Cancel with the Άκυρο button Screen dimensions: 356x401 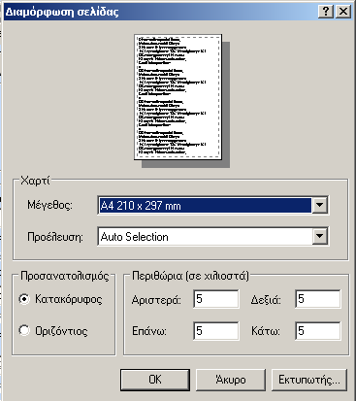tap(231, 380)
